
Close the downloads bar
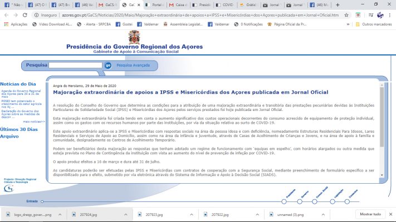(390, 214)
